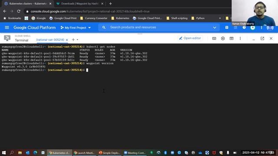
Task: Open Cloud Shell in new window
Action: [x=262, y=39]
